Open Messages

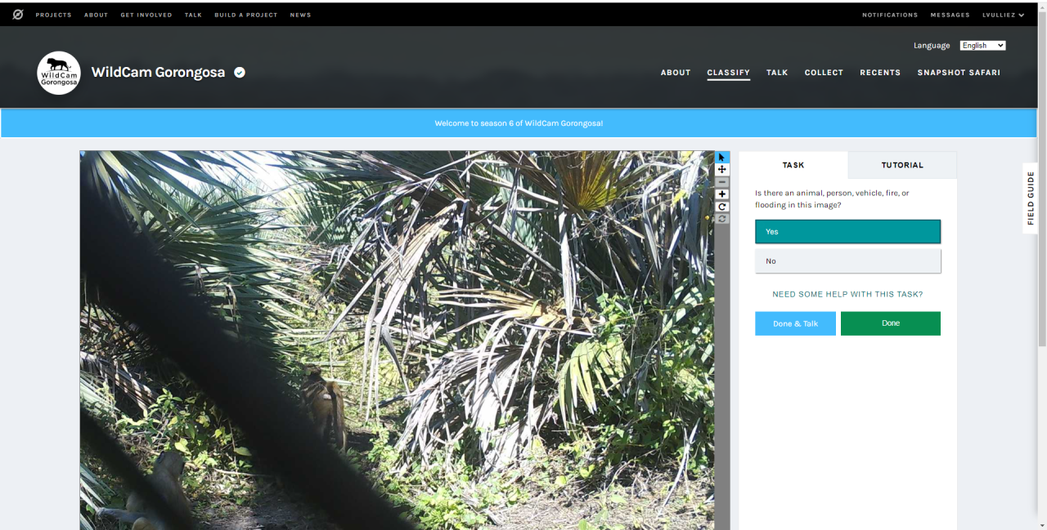(x=950, y=15)
